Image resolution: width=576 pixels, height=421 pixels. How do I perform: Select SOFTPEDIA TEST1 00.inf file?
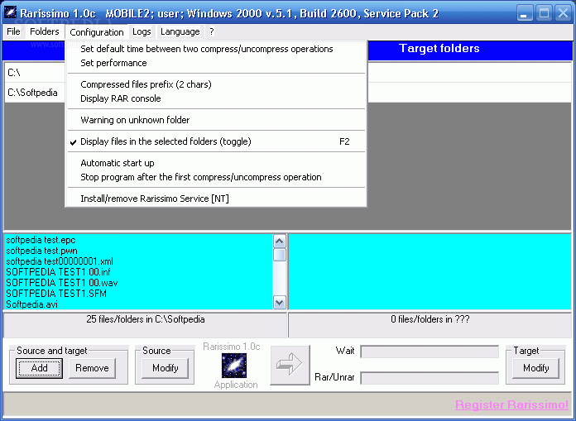coord(58,272)
